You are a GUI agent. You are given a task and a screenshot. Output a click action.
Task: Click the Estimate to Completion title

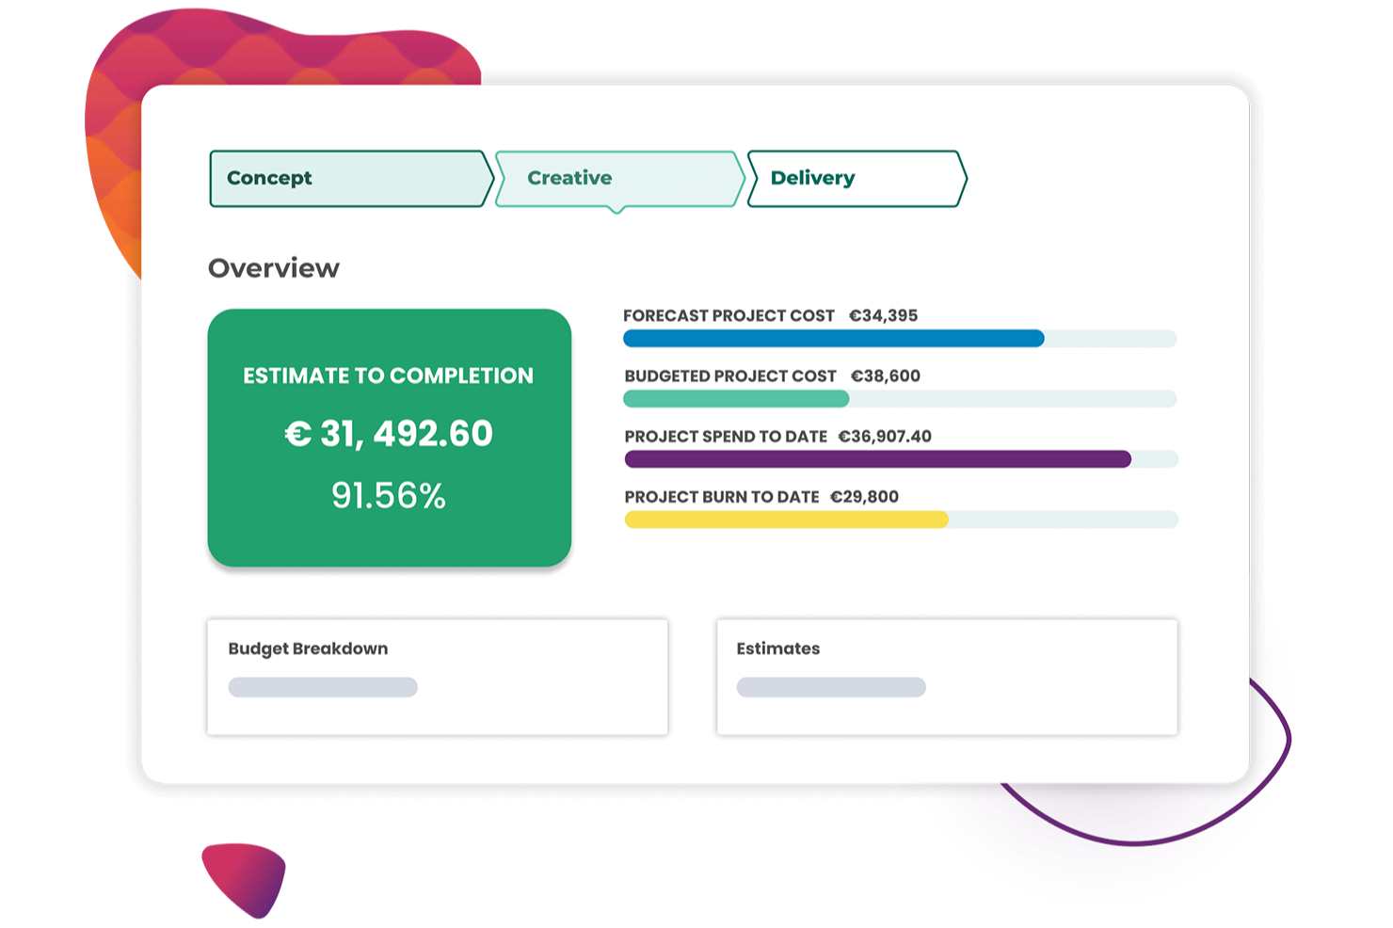coord(388,376)
